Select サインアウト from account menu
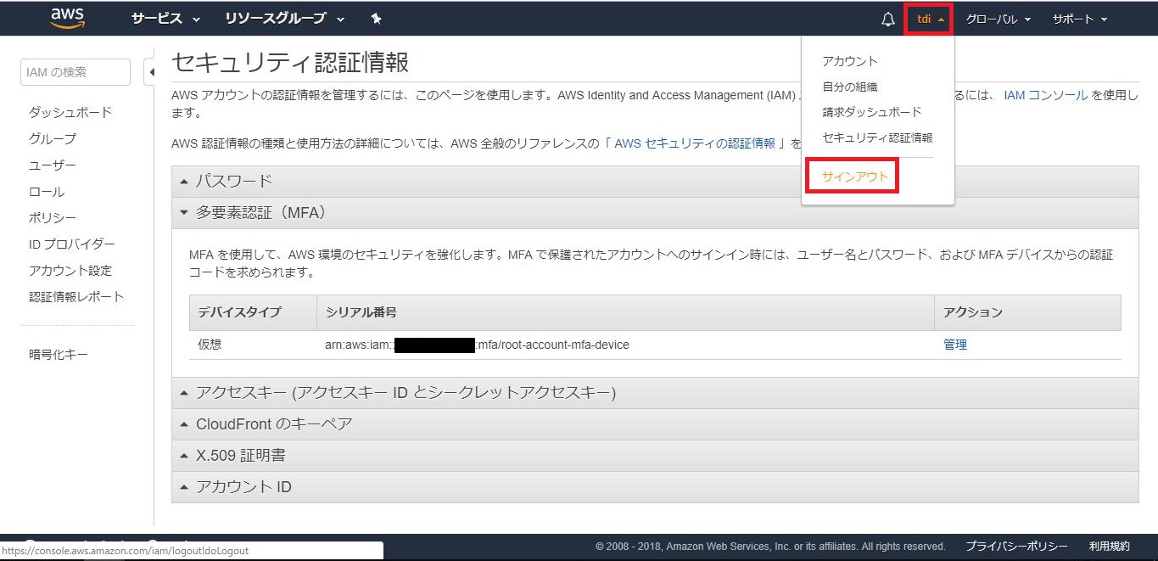1158x561 pixels. coord(855,177)
